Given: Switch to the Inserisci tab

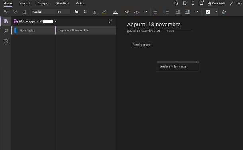Looking at the screenshot, I should tap(24, 3).
